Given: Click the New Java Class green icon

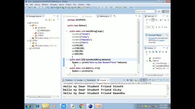Looking at the screenshot, I should coord(73,8).
